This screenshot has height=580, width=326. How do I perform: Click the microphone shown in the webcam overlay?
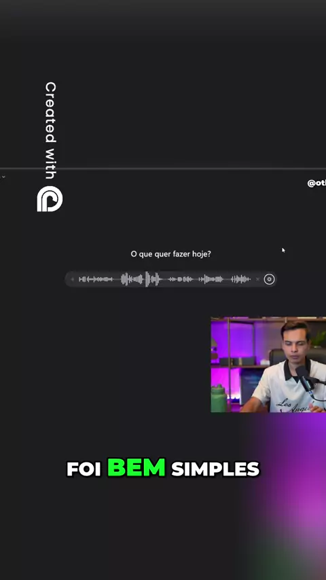[x=304, y=379]
